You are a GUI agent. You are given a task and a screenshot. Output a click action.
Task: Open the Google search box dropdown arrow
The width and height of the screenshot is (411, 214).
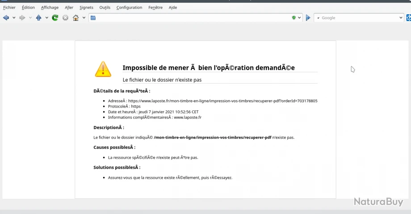401,18
